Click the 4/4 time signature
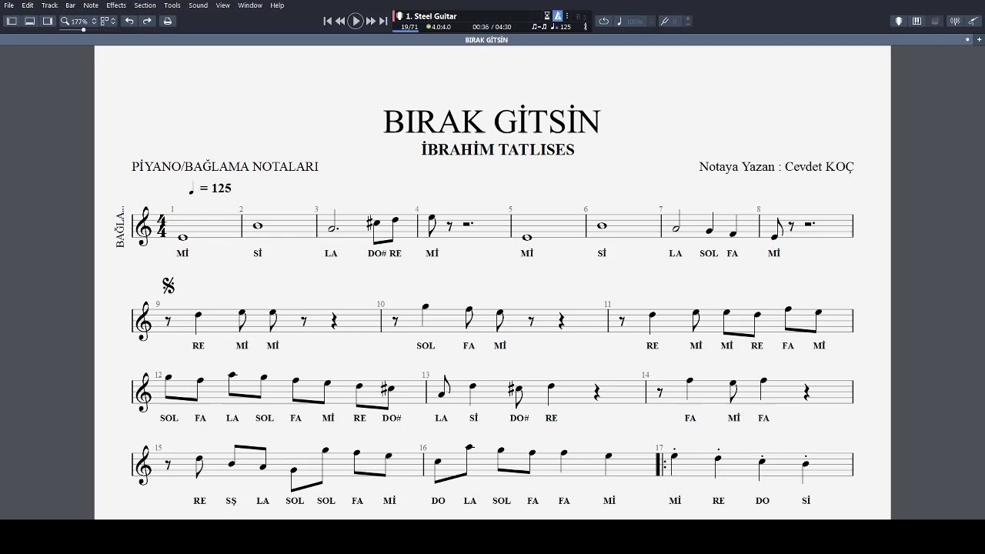 coord(162,225)
